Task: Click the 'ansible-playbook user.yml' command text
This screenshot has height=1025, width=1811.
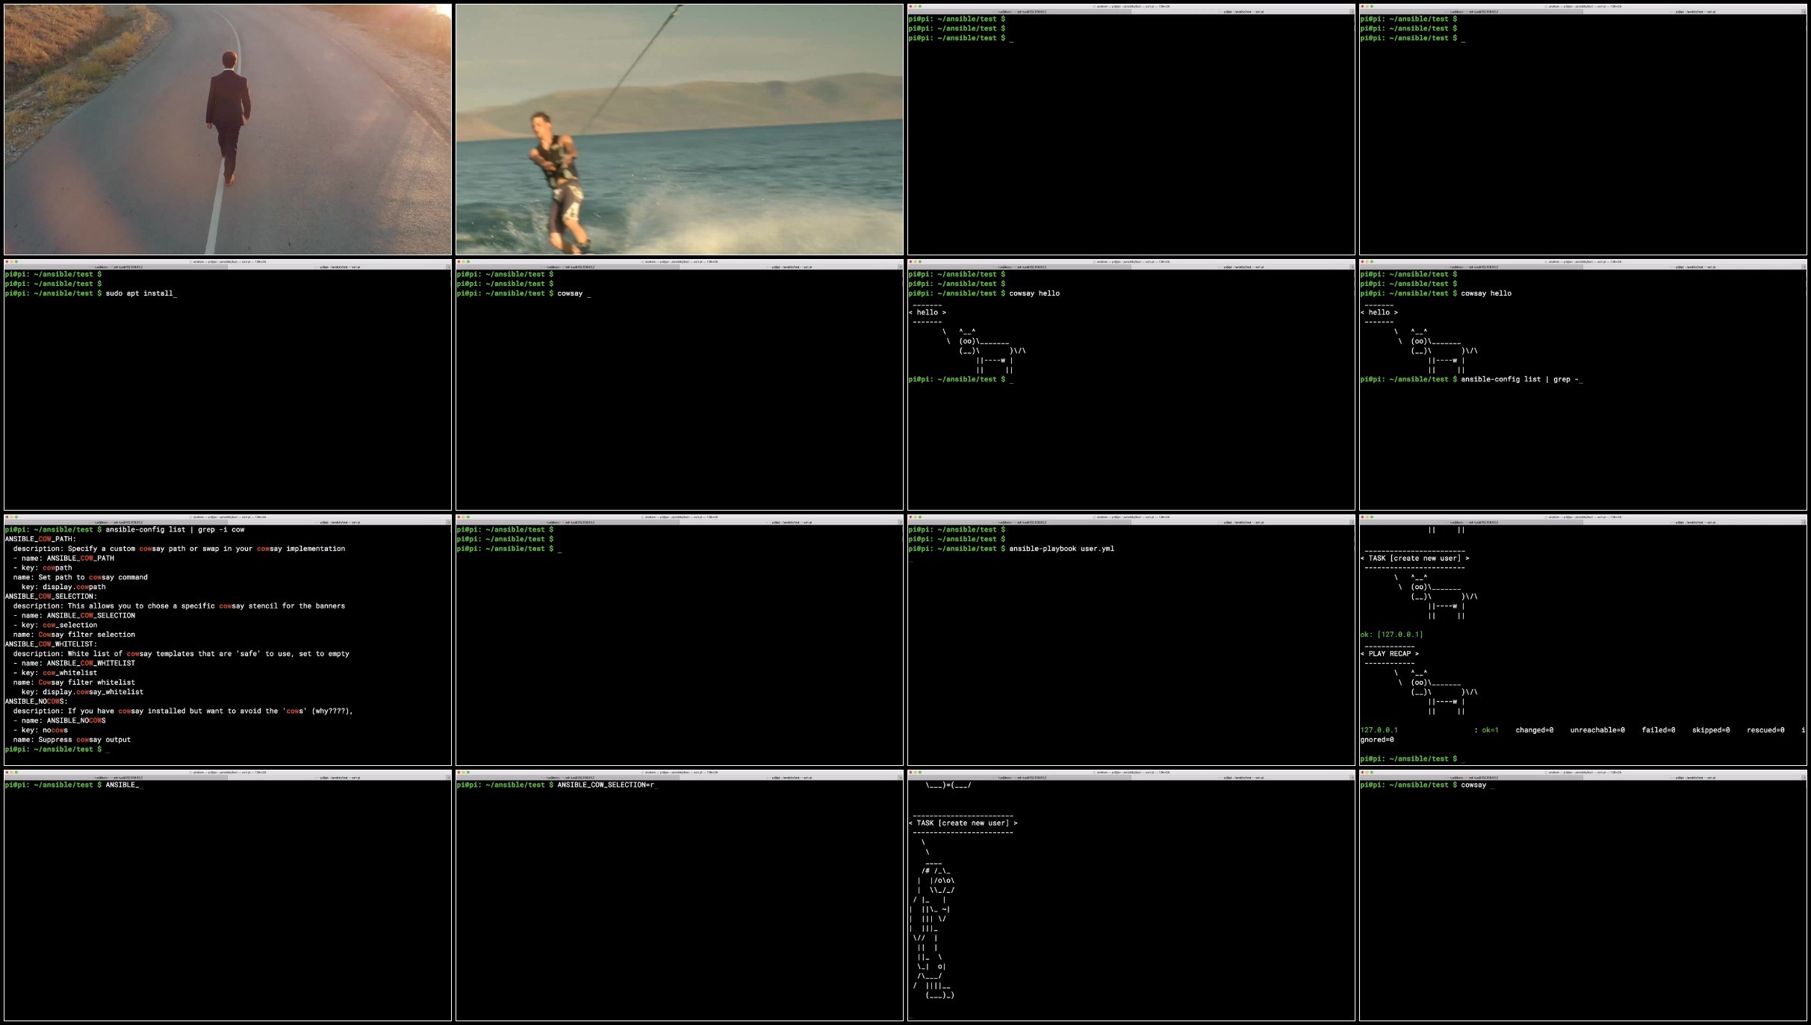Action: click(x=1061, y=549)
